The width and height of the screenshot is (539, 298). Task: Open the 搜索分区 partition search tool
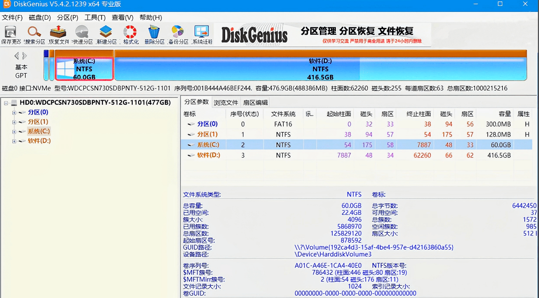point(34,33)
